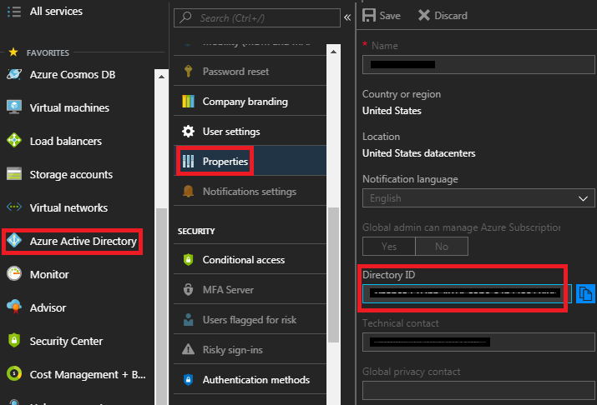Set Global admin toggle to Yes
Image resolution: width=597 pixels, height=405 pixels.
pyautogui.click(x=389, y=246)
